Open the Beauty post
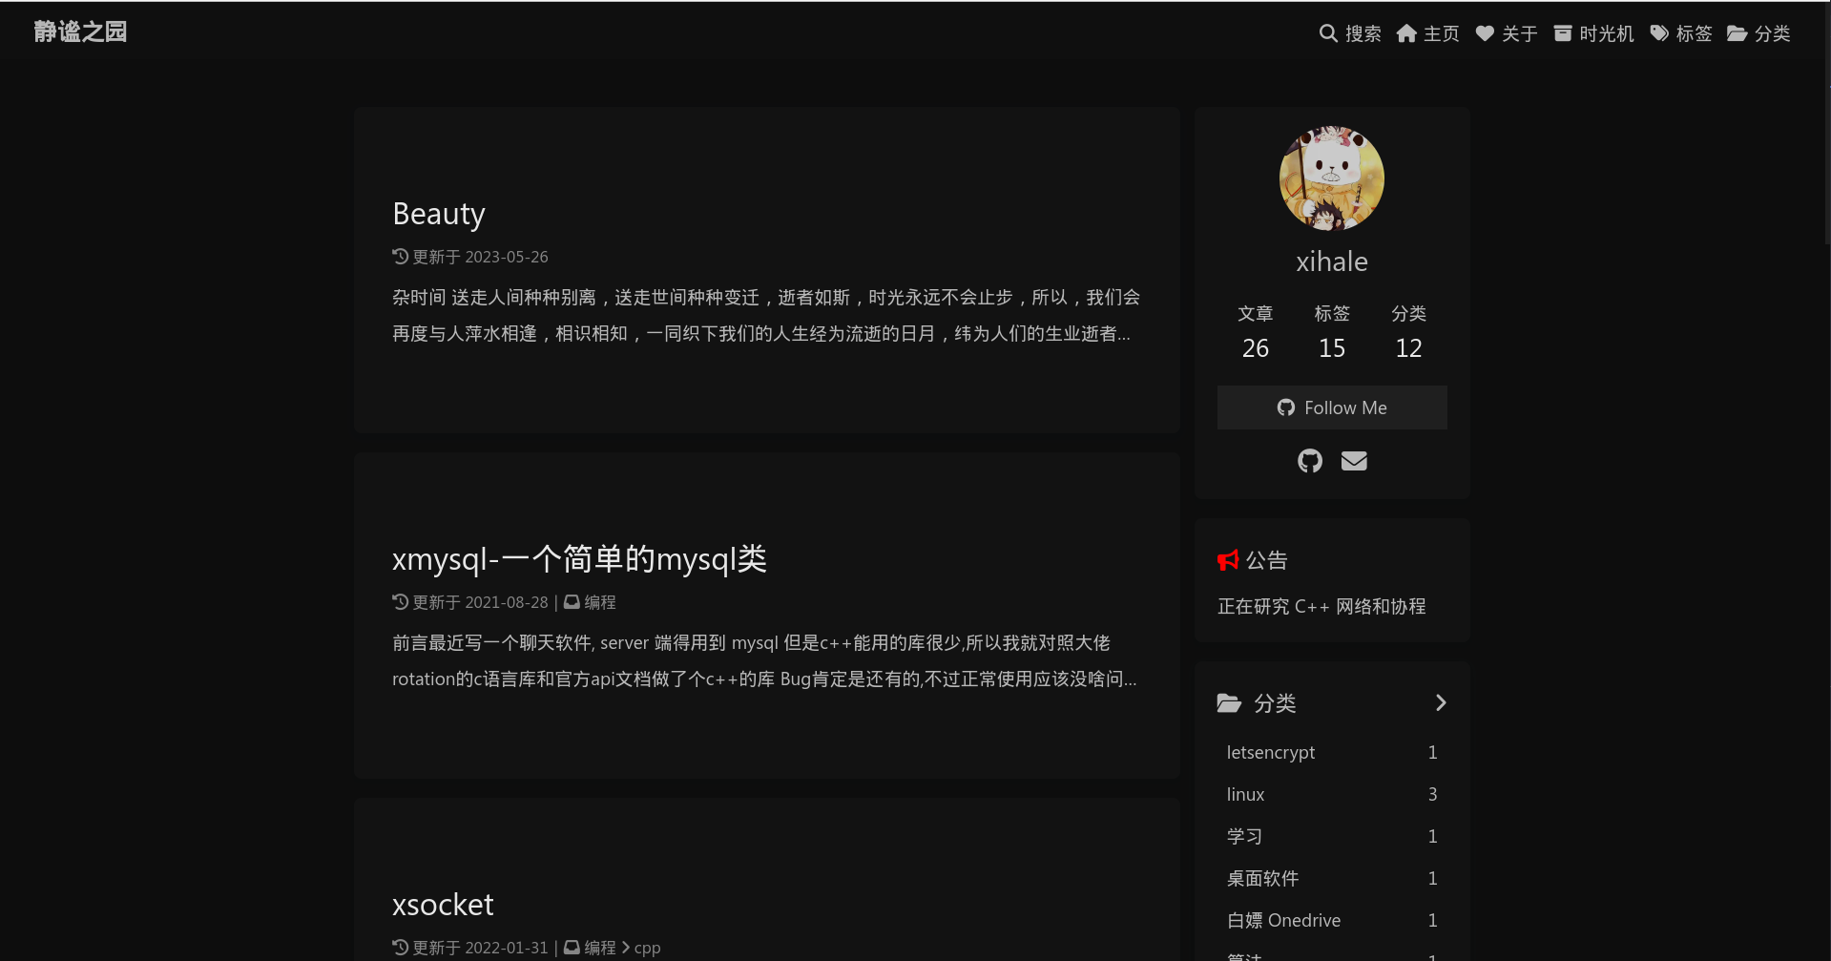This screenshot has width=1831, height=961. click(x=438, y=214)
